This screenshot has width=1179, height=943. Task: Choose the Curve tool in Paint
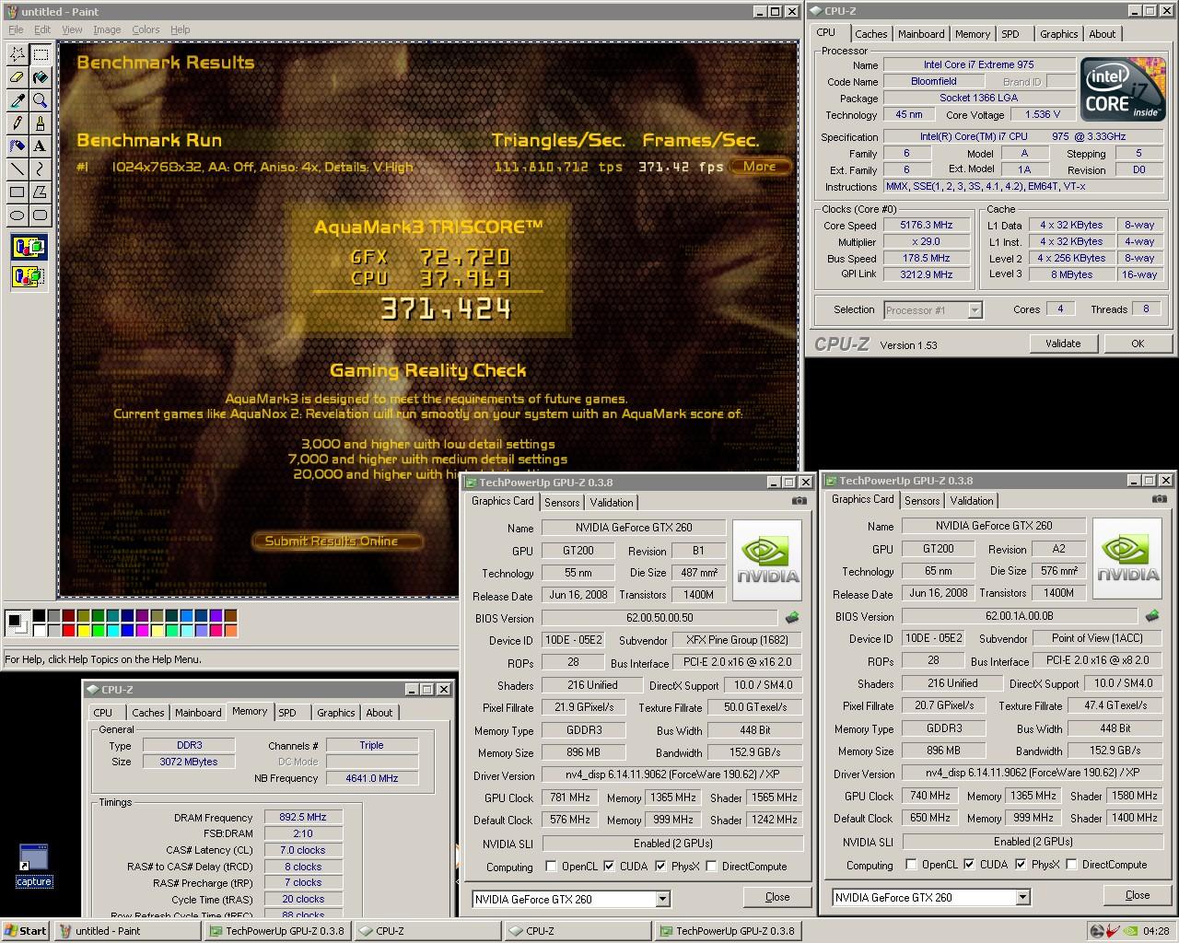click(41, 169)
